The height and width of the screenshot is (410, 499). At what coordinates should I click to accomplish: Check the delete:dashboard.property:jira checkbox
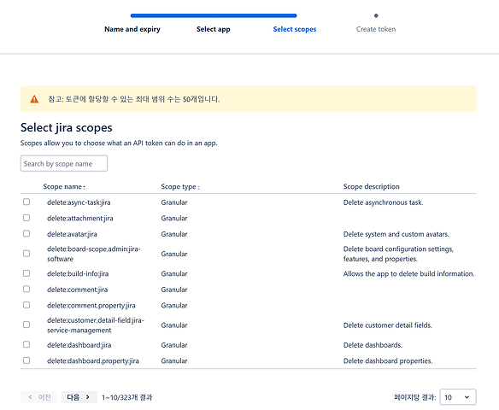coord(26,360)
